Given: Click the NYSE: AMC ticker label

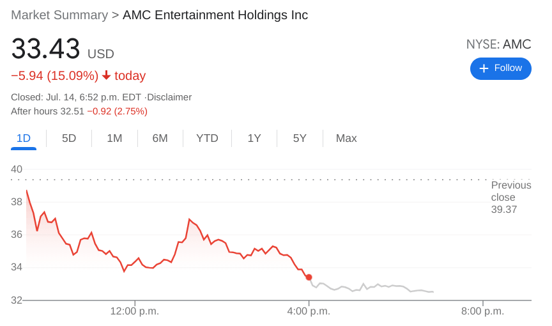Looking at the screenshot, I should tap(498, 44).
